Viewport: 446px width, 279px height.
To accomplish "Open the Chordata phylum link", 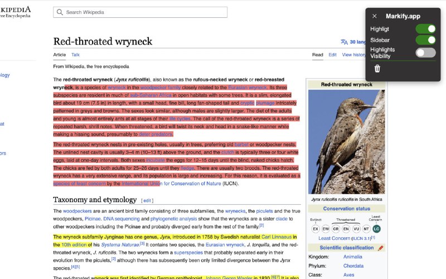I will tap(353, 266).
